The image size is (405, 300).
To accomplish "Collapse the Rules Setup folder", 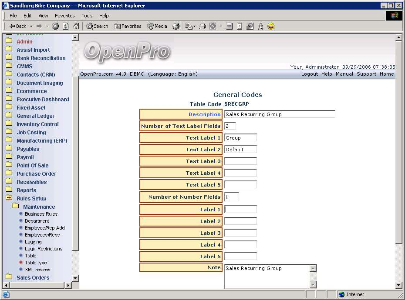I will click(31, 199).
